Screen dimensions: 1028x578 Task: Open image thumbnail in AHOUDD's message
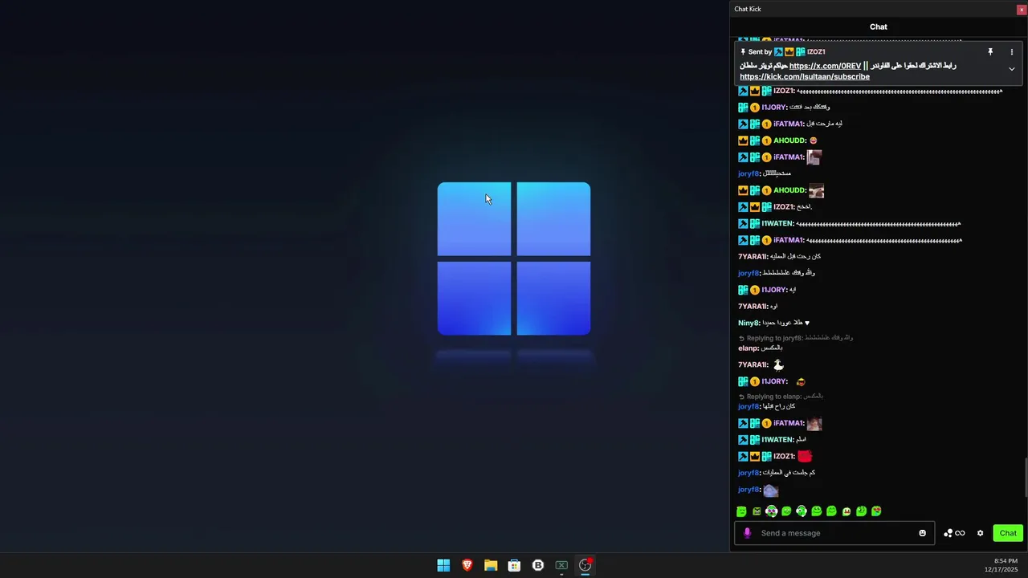(x=816, y=191)
